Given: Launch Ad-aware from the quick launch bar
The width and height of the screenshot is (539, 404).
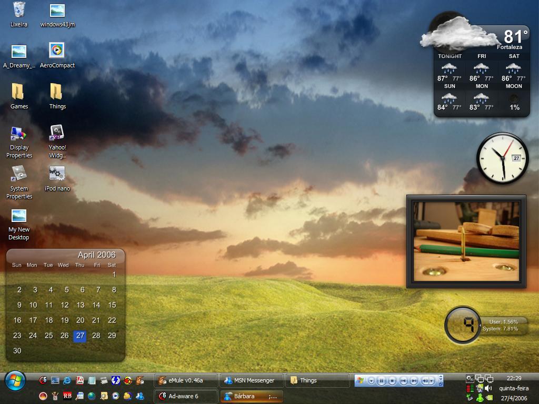Looking at the screenshot, I should point(43,380).
